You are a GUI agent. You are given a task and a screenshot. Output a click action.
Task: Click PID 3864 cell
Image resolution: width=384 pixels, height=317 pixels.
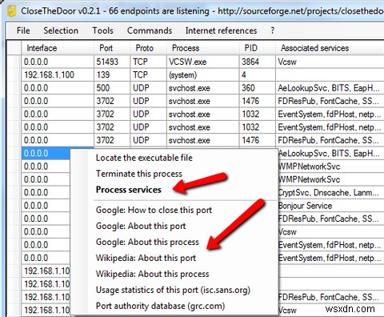click(x=258, y=62)
